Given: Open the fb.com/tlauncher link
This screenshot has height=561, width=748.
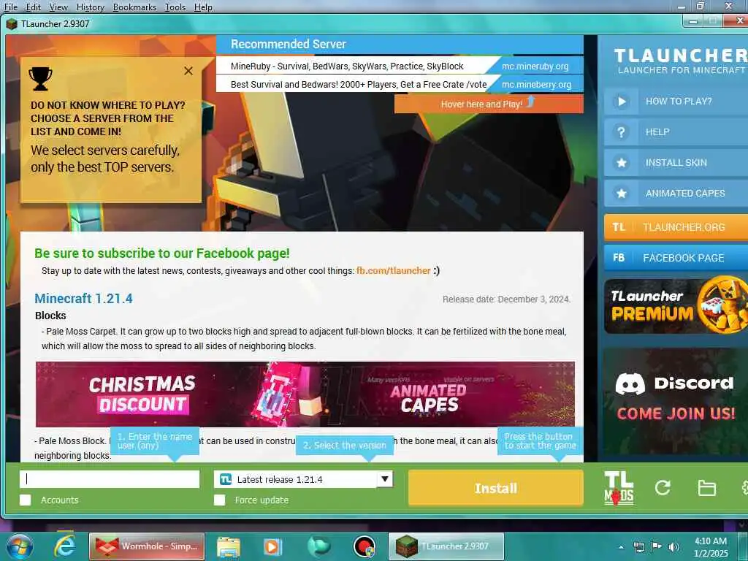Looking at the screenshot, I should click(x=393, y=271).
